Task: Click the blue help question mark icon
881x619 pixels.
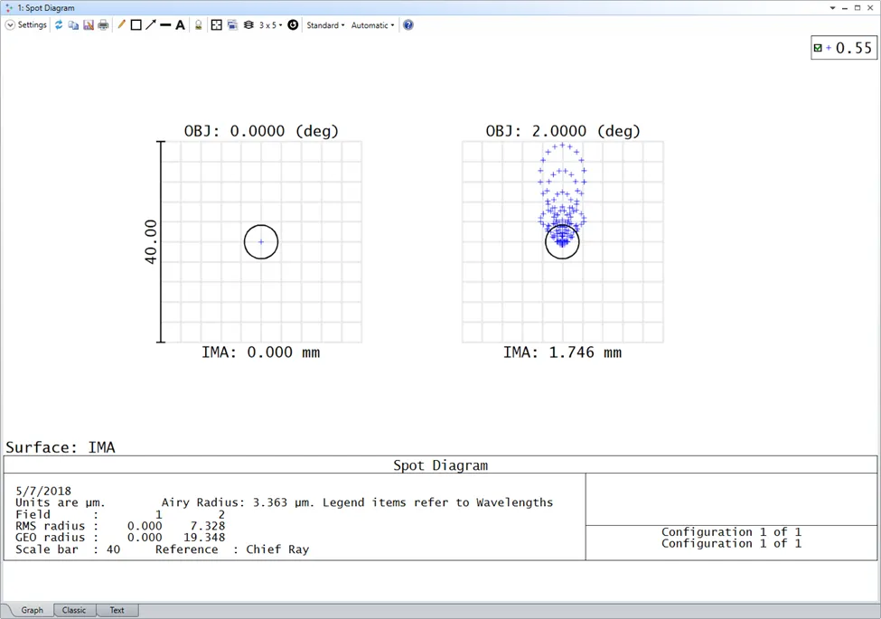Action: (408, 25)
